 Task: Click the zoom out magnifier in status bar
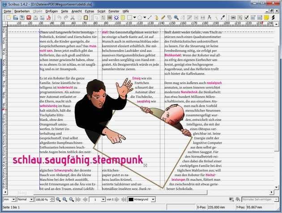[x=58, y=200]
